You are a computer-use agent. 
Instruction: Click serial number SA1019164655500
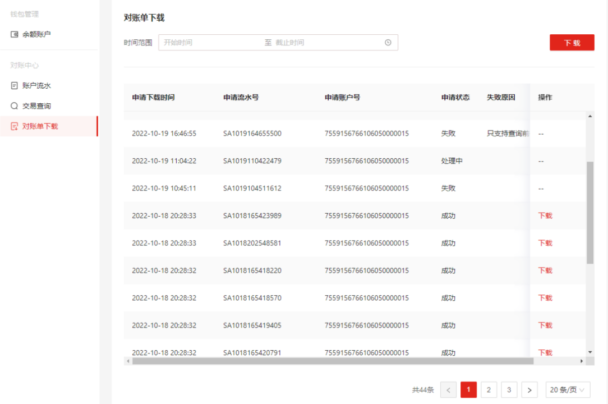(x=252, y=133)
